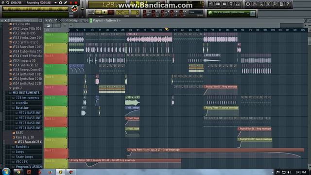The height and width of the screenshot is (175, 311).
Task: Close the browser panel with X icon
Action: tap(40, 20)
